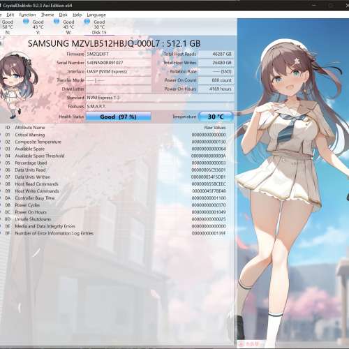Image resolution: width=349 pixels, height=349 pixels.
Task: Switch to the N: drive tab at 50 °C
Action: pos(7,27)
